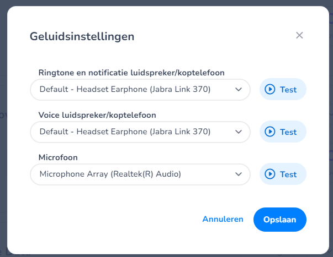Expand the Voice luidspreker dropdown chevron
333x257 pixels.
239,132
